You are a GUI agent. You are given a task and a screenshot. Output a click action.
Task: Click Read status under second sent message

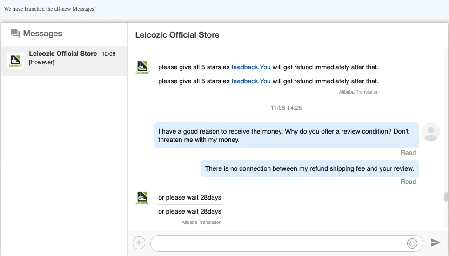[408, 182]
